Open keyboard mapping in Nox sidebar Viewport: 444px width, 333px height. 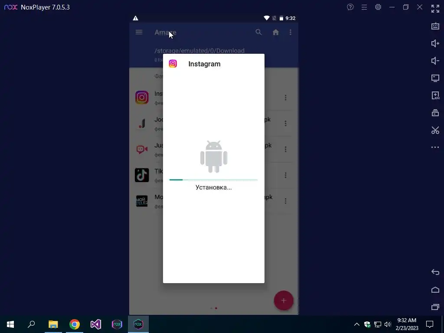tap(435, 26)
